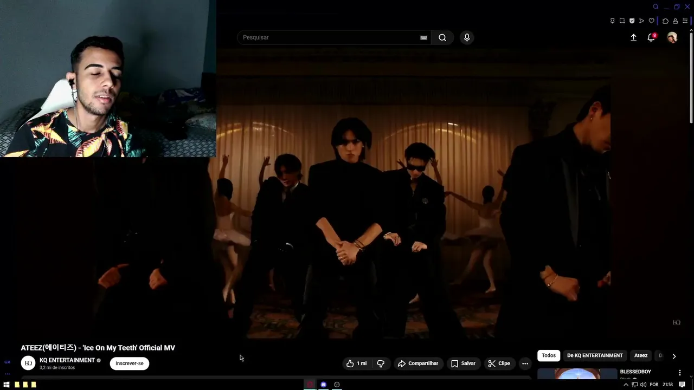The width and height of the screenshot is (694, 390).
Task: Show hidden tray icons chevron
Action: pyautogui.click(x=626, y=385)
